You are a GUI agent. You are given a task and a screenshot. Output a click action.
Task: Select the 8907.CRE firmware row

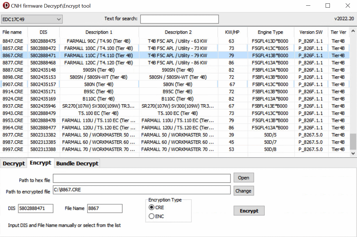coord(99,84)
